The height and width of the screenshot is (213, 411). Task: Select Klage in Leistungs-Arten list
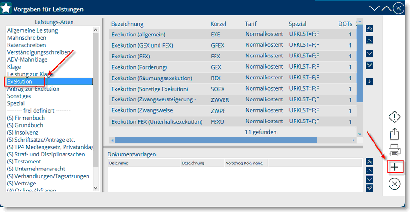coord(14,67)
